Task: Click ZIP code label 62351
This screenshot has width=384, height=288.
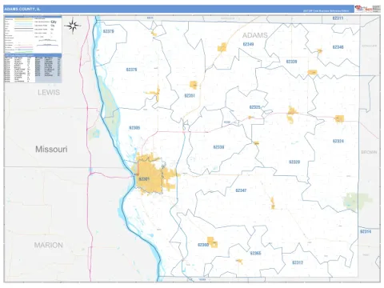Action: pyautogui.click(x=190, y=95)
